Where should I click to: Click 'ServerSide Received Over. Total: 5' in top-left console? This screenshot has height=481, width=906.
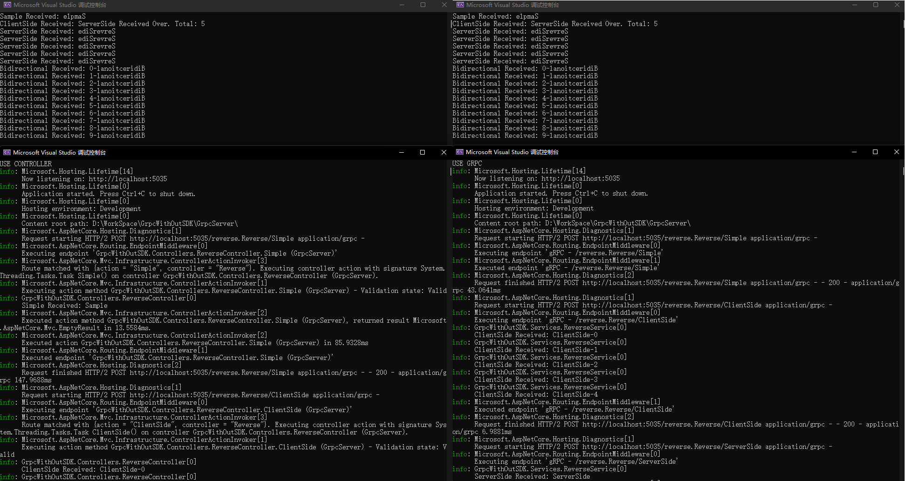tap(142, 24)
